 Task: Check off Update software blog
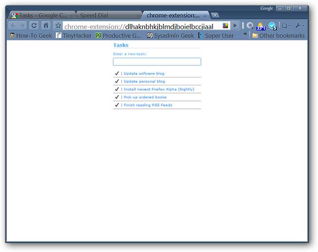(117, 73)
